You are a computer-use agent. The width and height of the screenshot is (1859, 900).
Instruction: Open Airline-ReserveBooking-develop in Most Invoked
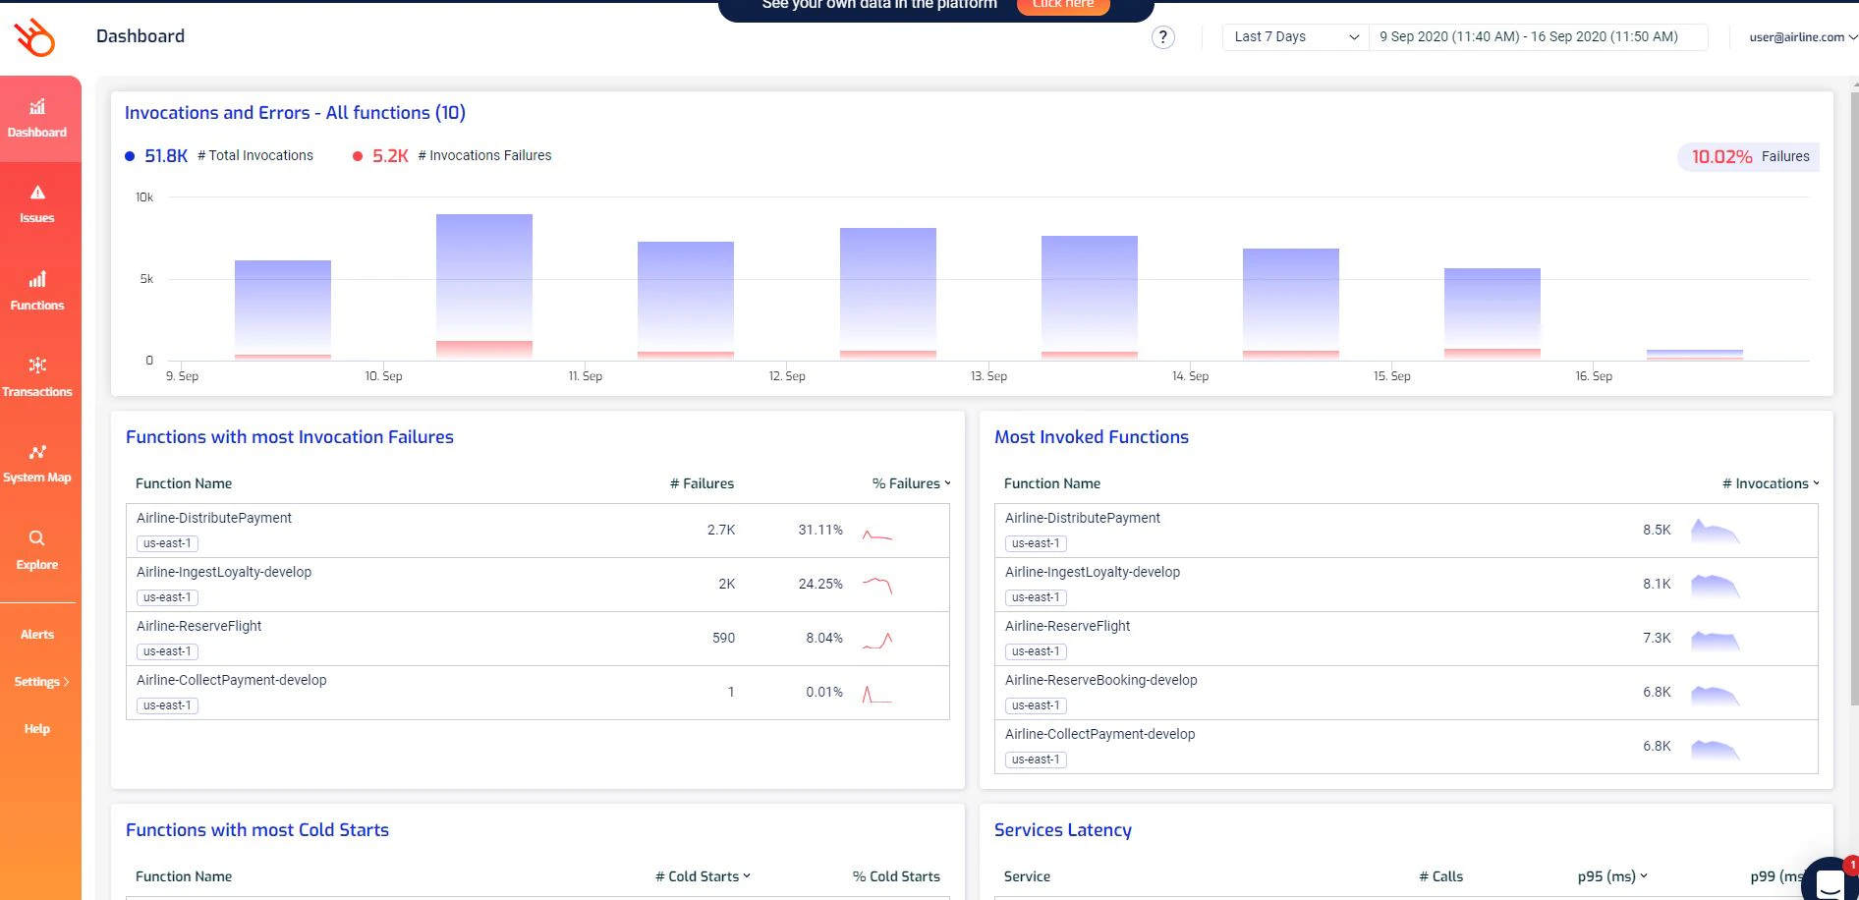1101,680
